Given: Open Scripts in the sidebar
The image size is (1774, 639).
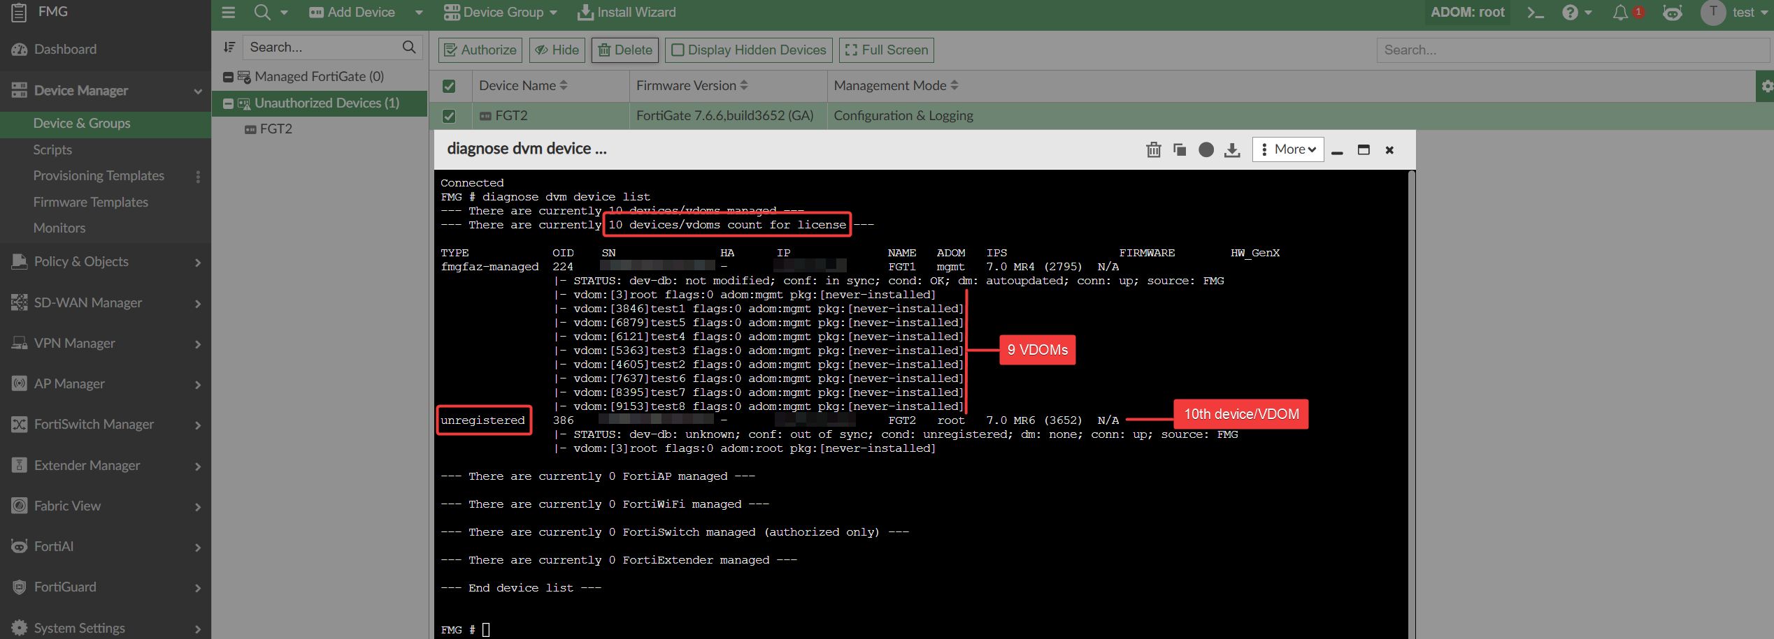Looking at the screenshot, I should coord(52,150).
